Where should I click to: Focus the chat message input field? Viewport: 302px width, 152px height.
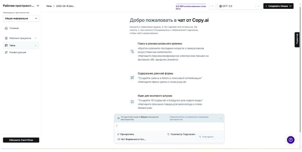[169, 126]
